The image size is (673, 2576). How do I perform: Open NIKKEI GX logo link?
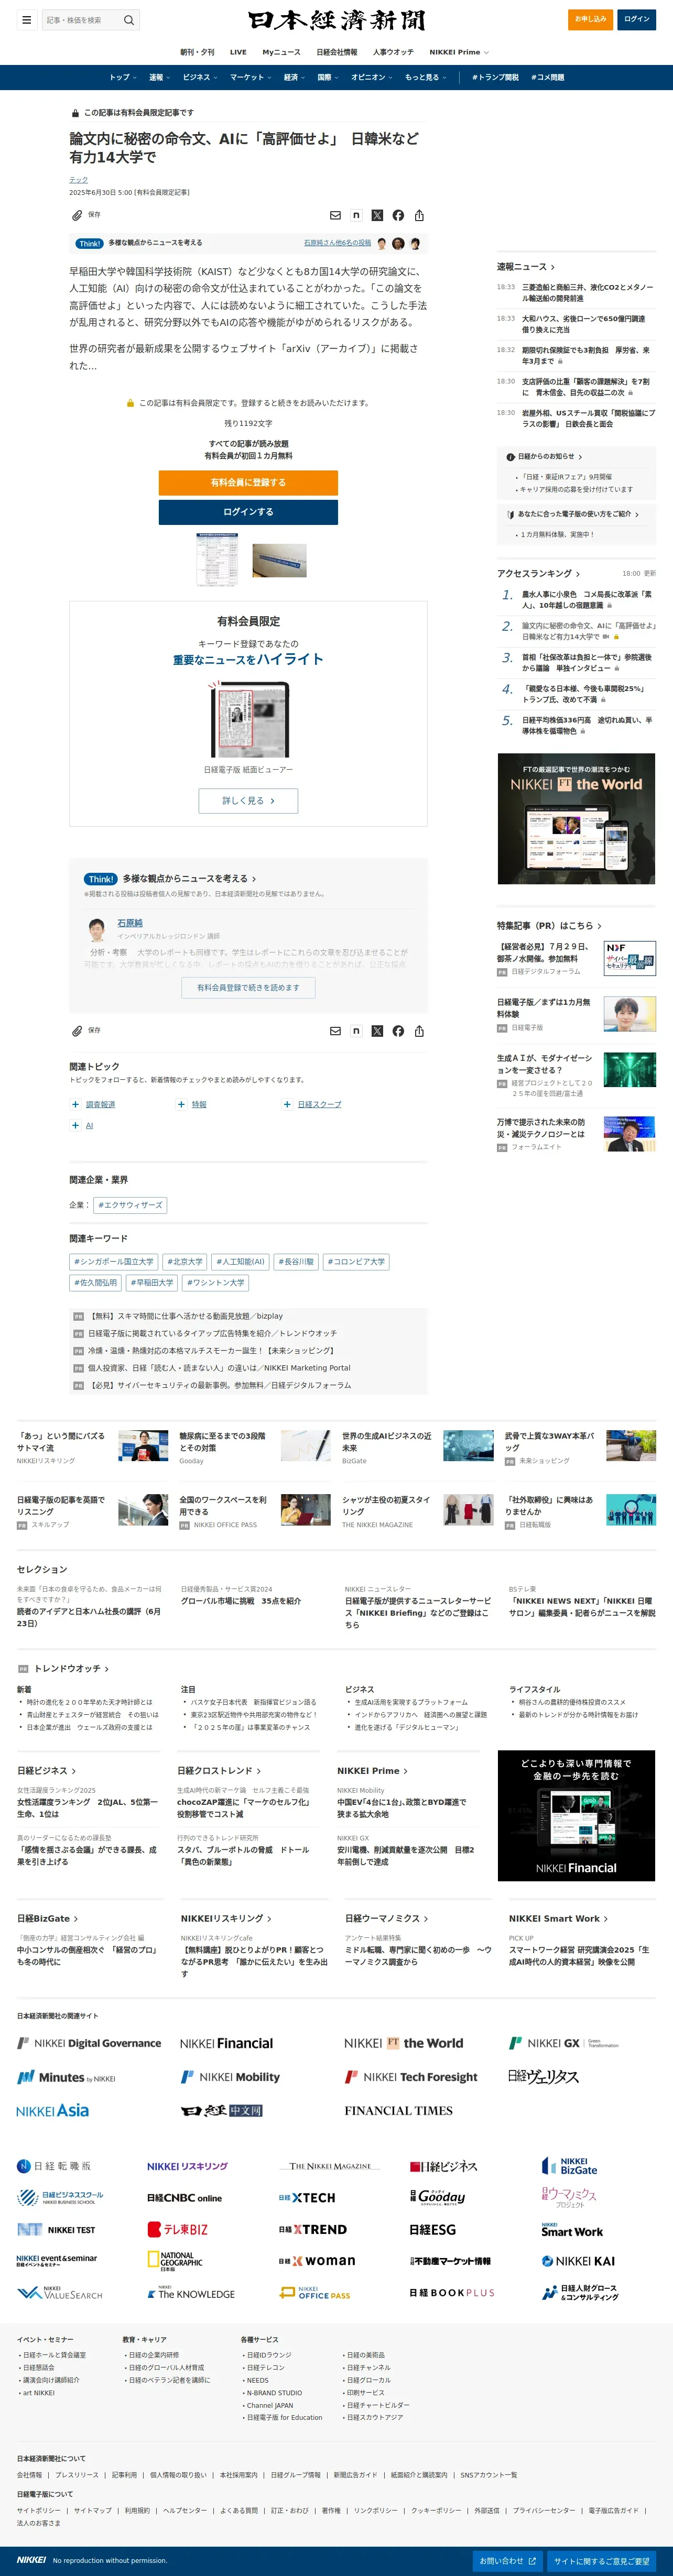click(x=564, y=2043)
